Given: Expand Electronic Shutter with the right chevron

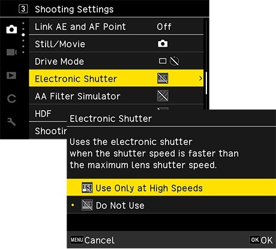Looking at the screenshot, I should (200, 78).
